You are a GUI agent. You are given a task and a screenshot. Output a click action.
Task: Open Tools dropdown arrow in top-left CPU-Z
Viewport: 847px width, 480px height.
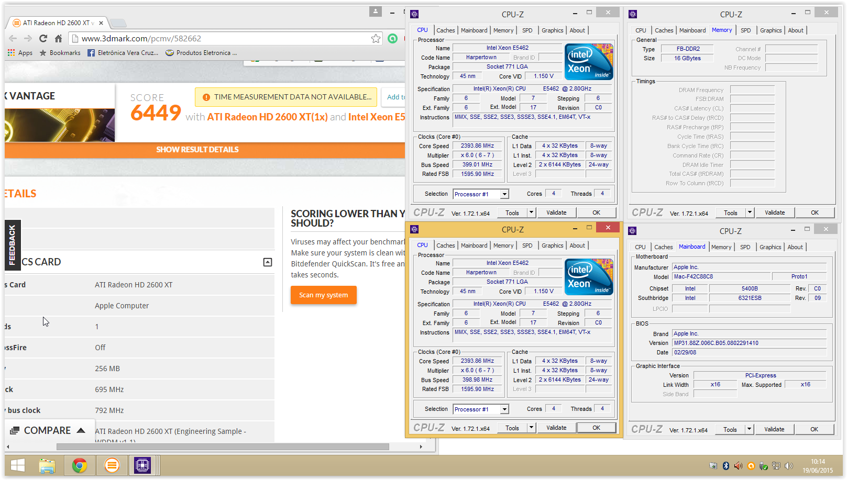click(531, 213)
